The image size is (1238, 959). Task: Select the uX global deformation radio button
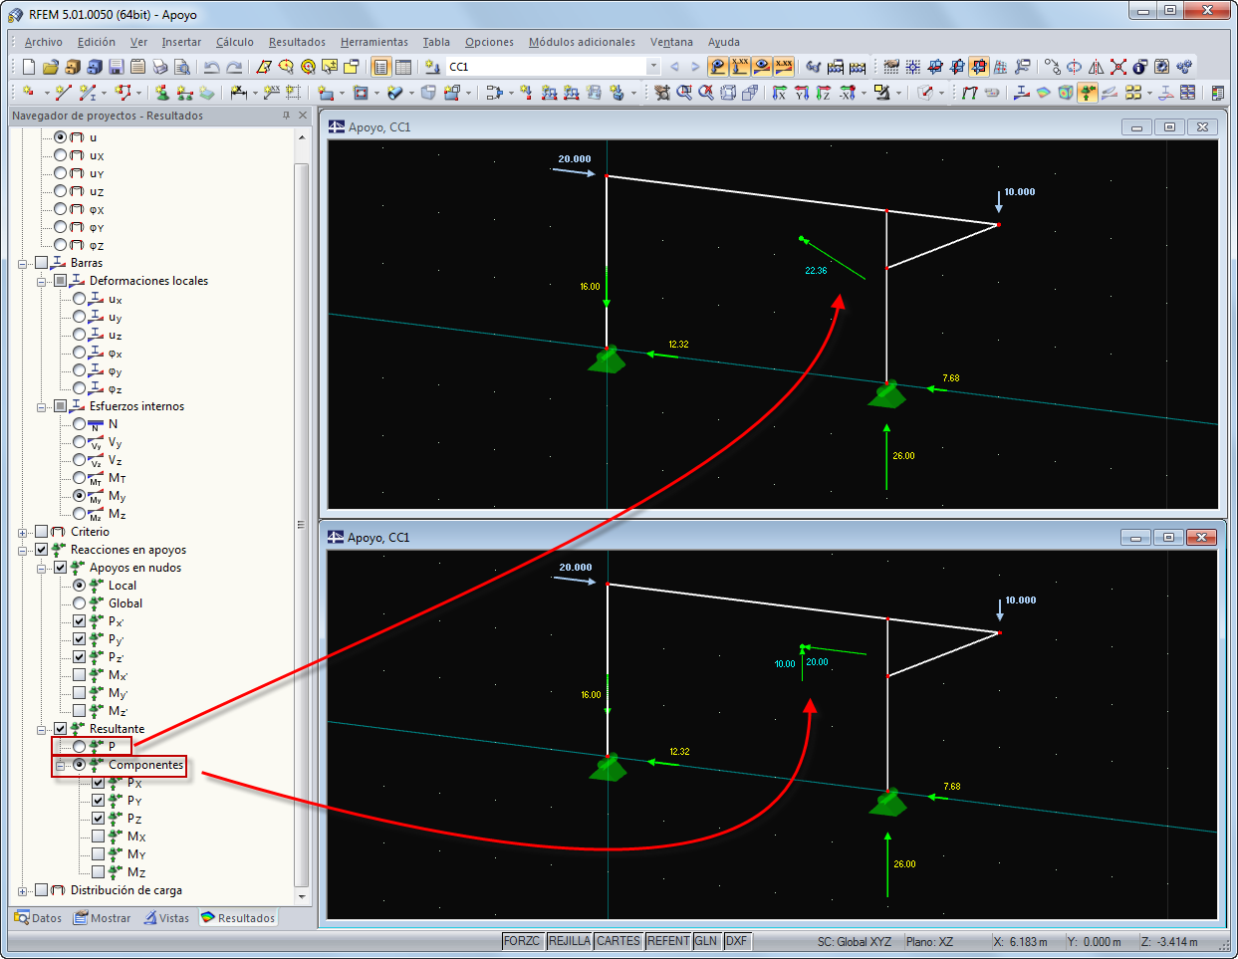(x=61, y=155)
